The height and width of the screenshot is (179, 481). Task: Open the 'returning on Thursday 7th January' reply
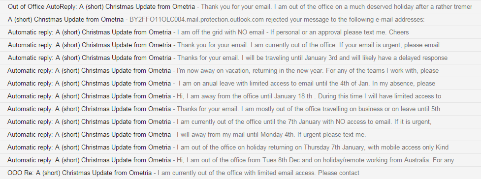click(240, 147)
